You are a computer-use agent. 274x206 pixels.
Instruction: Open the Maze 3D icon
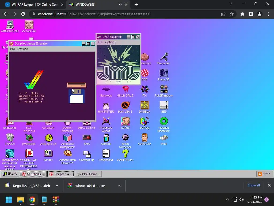(x=164, y=75)
